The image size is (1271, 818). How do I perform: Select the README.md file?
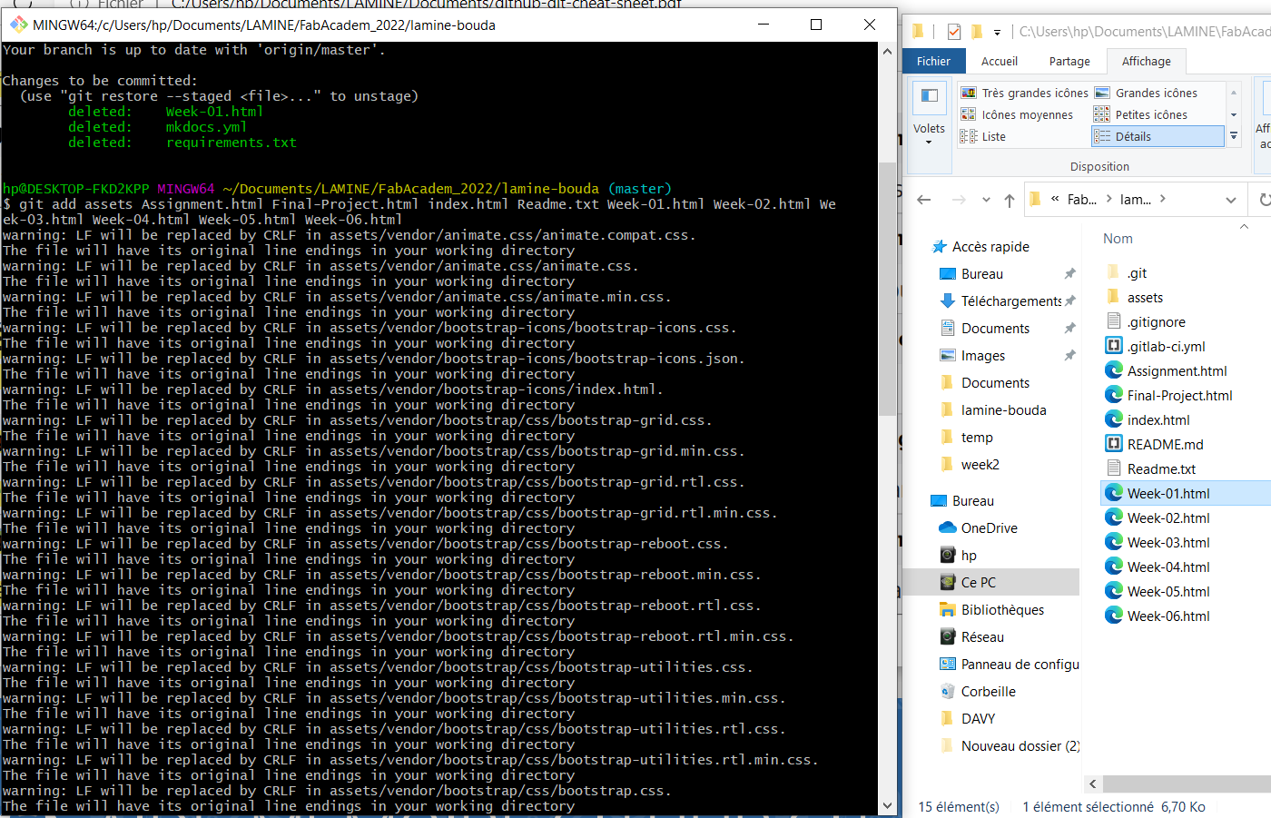[1165, 444]
